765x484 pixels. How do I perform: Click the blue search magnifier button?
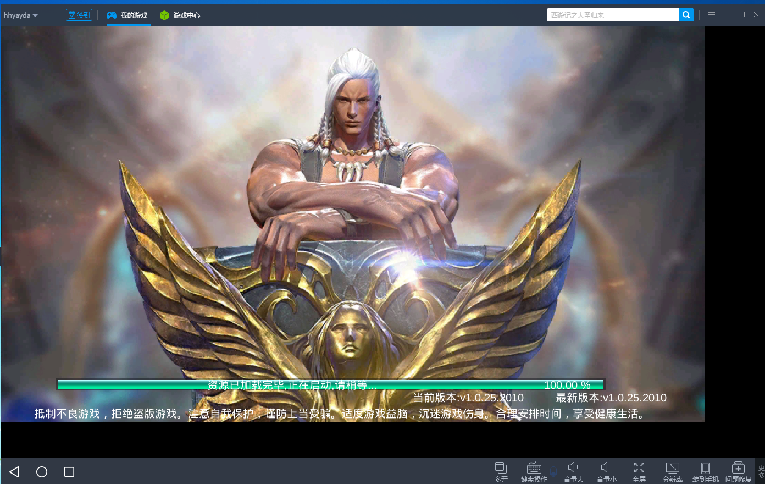[x=686, y=15]
